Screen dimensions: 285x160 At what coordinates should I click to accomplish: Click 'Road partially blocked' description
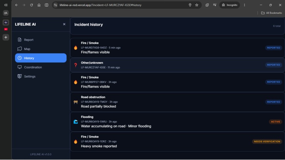98,106
